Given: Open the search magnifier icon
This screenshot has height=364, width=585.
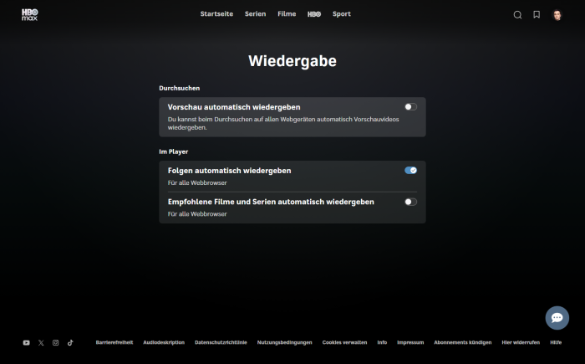Looking at the screenshot, I should tap(517, 15).
